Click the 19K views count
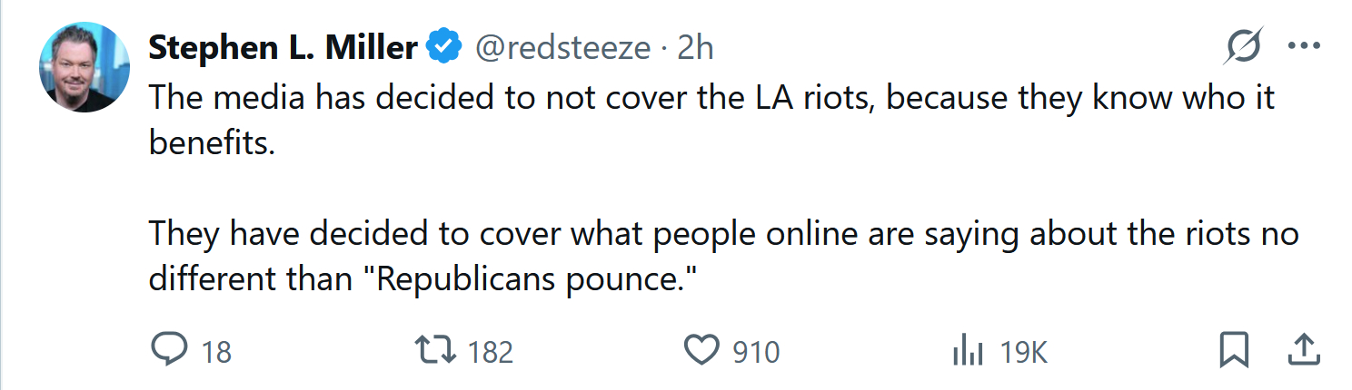 click(x=1023, y=352)
